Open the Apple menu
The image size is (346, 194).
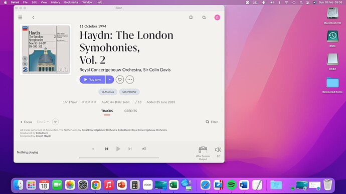[6, 2]
